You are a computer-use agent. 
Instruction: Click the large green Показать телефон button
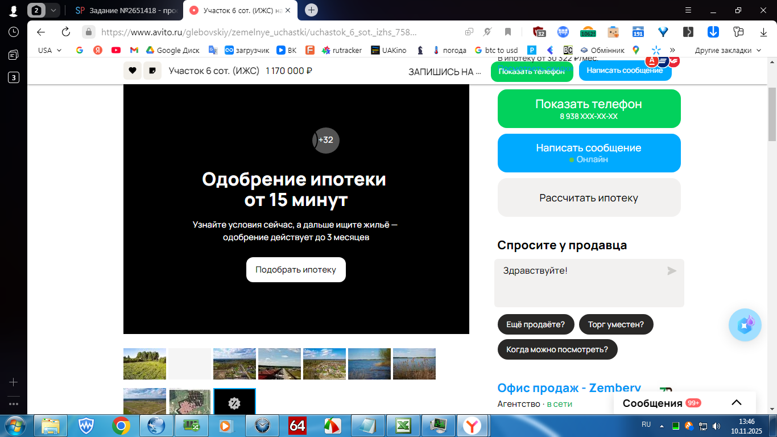tap(589, 109)
